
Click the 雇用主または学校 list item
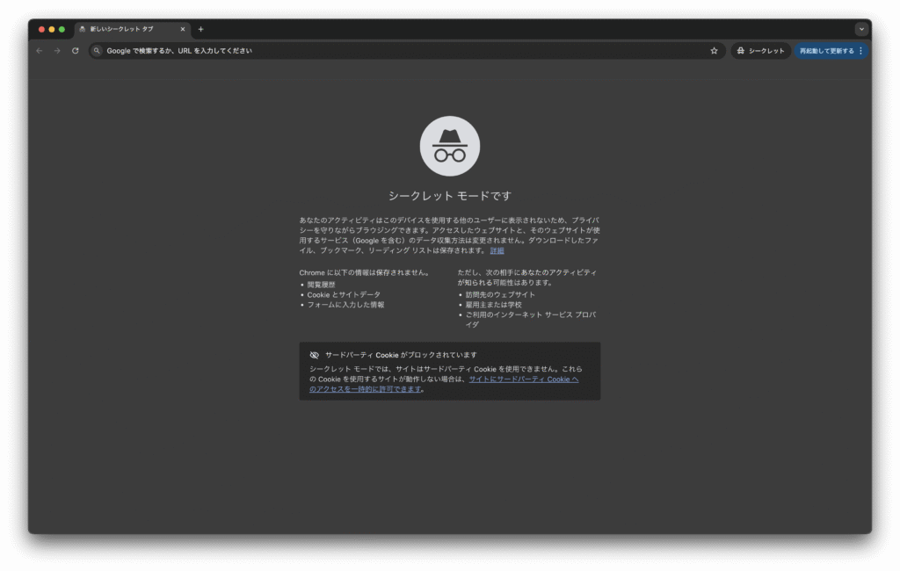pos(493,306)
